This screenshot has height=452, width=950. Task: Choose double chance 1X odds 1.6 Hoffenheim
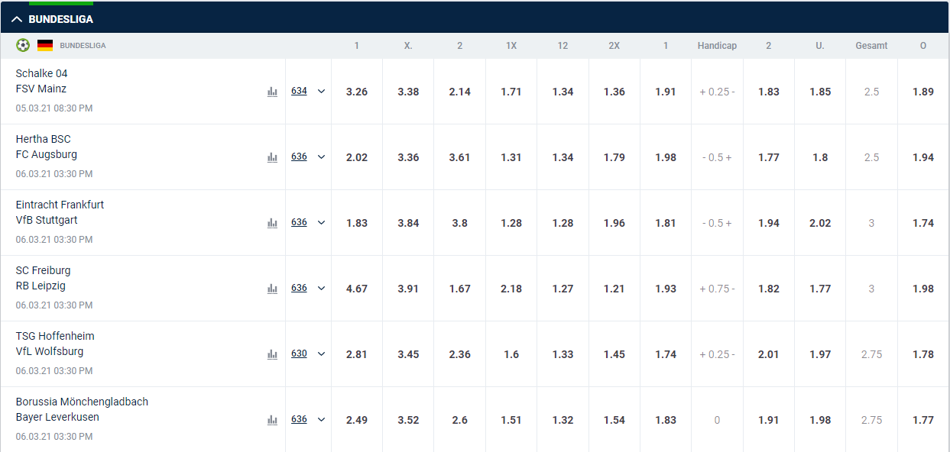click(511, 354)
